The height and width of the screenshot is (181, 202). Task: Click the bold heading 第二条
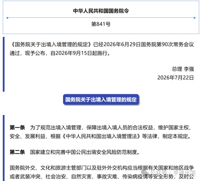tap(17, 152)
